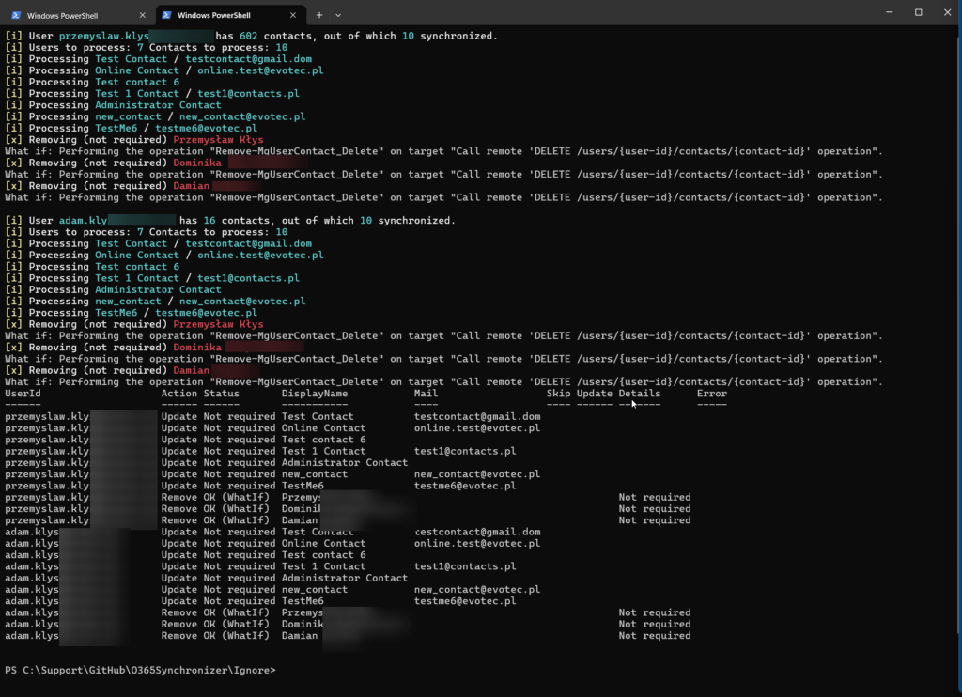962x697 pixels.
Task: Click the Status column header
Action: point(221,394)
